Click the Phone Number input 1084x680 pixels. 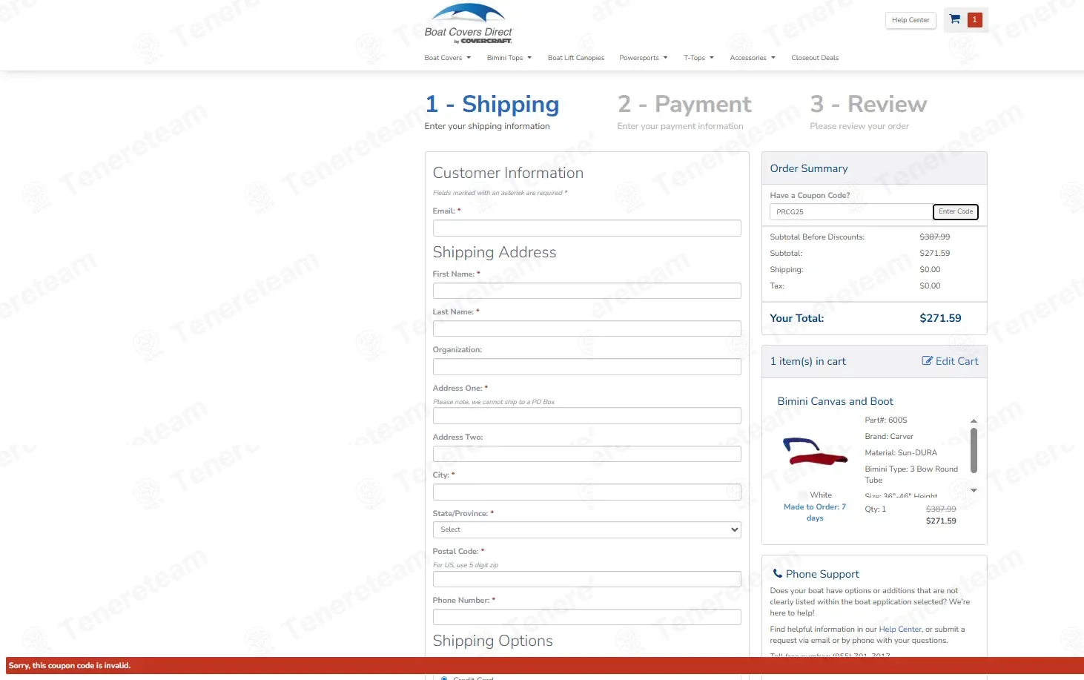[x=586, y=617]
